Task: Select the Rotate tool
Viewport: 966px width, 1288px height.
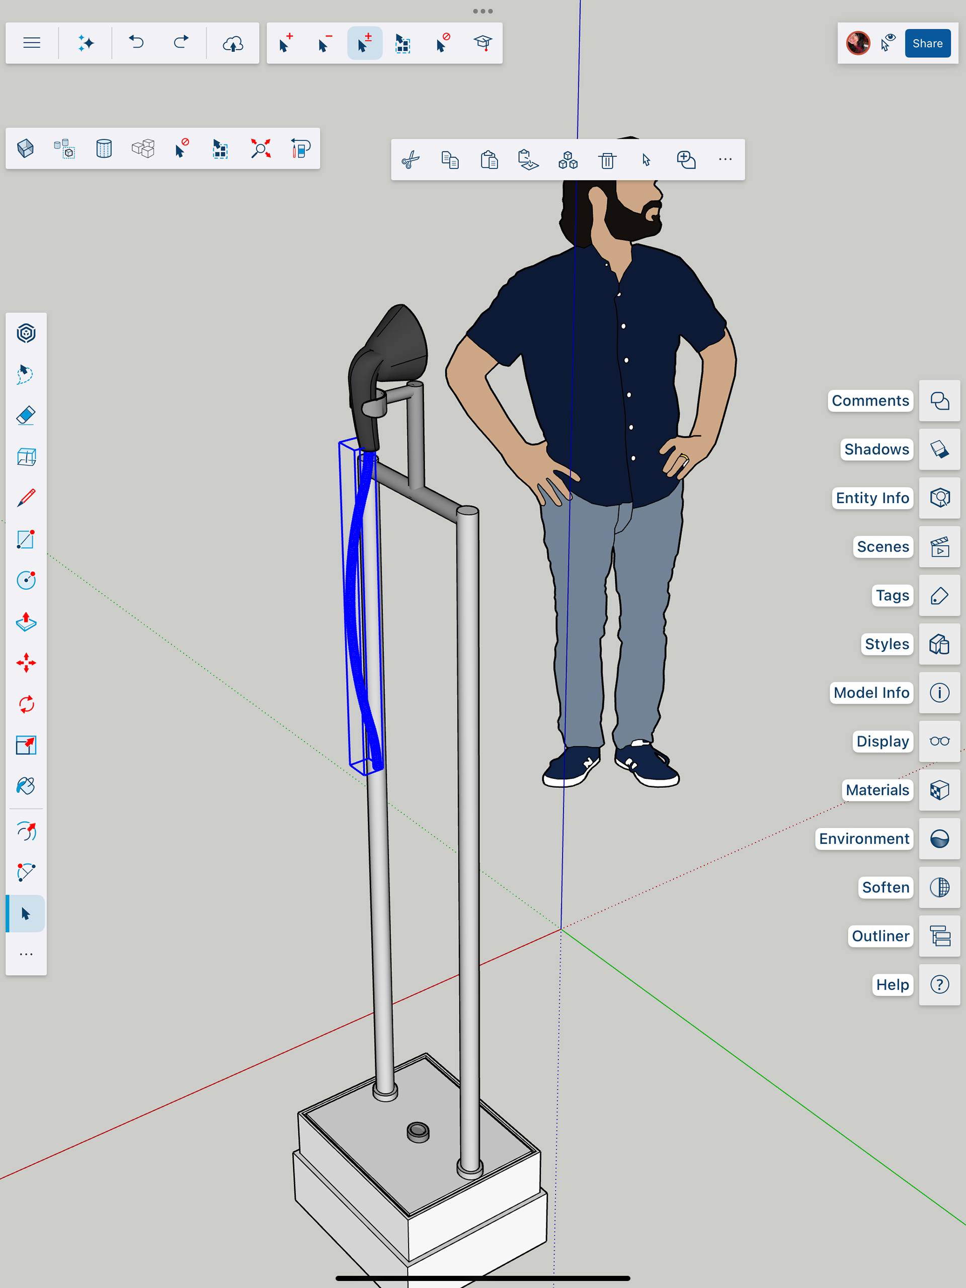Action: point(26,704)
